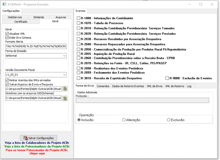Click Para se tornar Patrocinador link
Viewport: 220px width, 160px height.
click(x=37, y=152)
